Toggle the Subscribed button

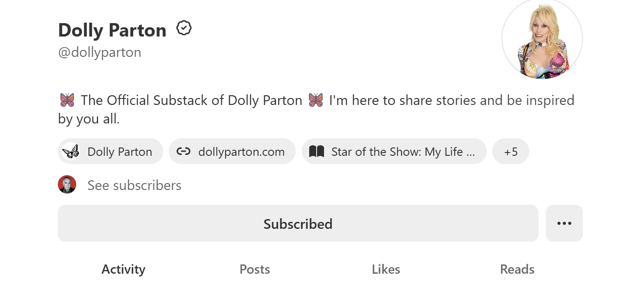[298, 223]
